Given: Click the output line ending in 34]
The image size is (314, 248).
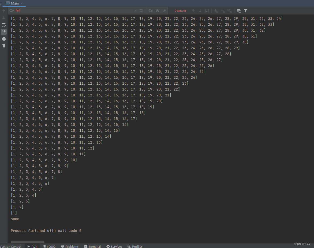Looking at the screenshot, I should coord(147,18).
